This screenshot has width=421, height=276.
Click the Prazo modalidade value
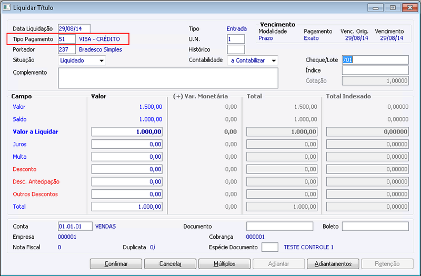(266, 38)
